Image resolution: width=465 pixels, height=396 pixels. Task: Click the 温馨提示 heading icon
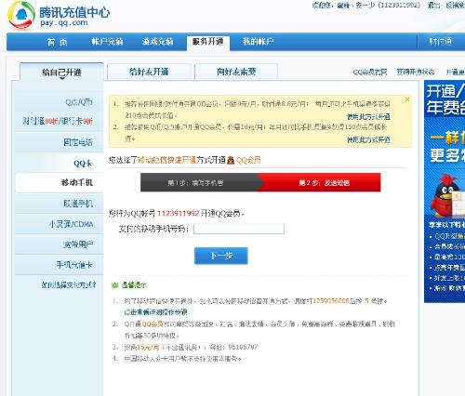114,285
